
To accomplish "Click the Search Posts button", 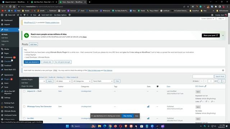I will pos(220,76).
